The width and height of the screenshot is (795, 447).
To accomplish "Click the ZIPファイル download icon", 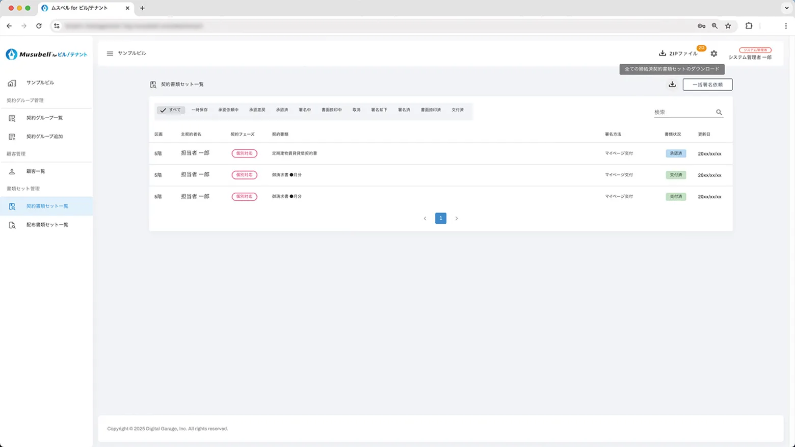I will 662,54.
